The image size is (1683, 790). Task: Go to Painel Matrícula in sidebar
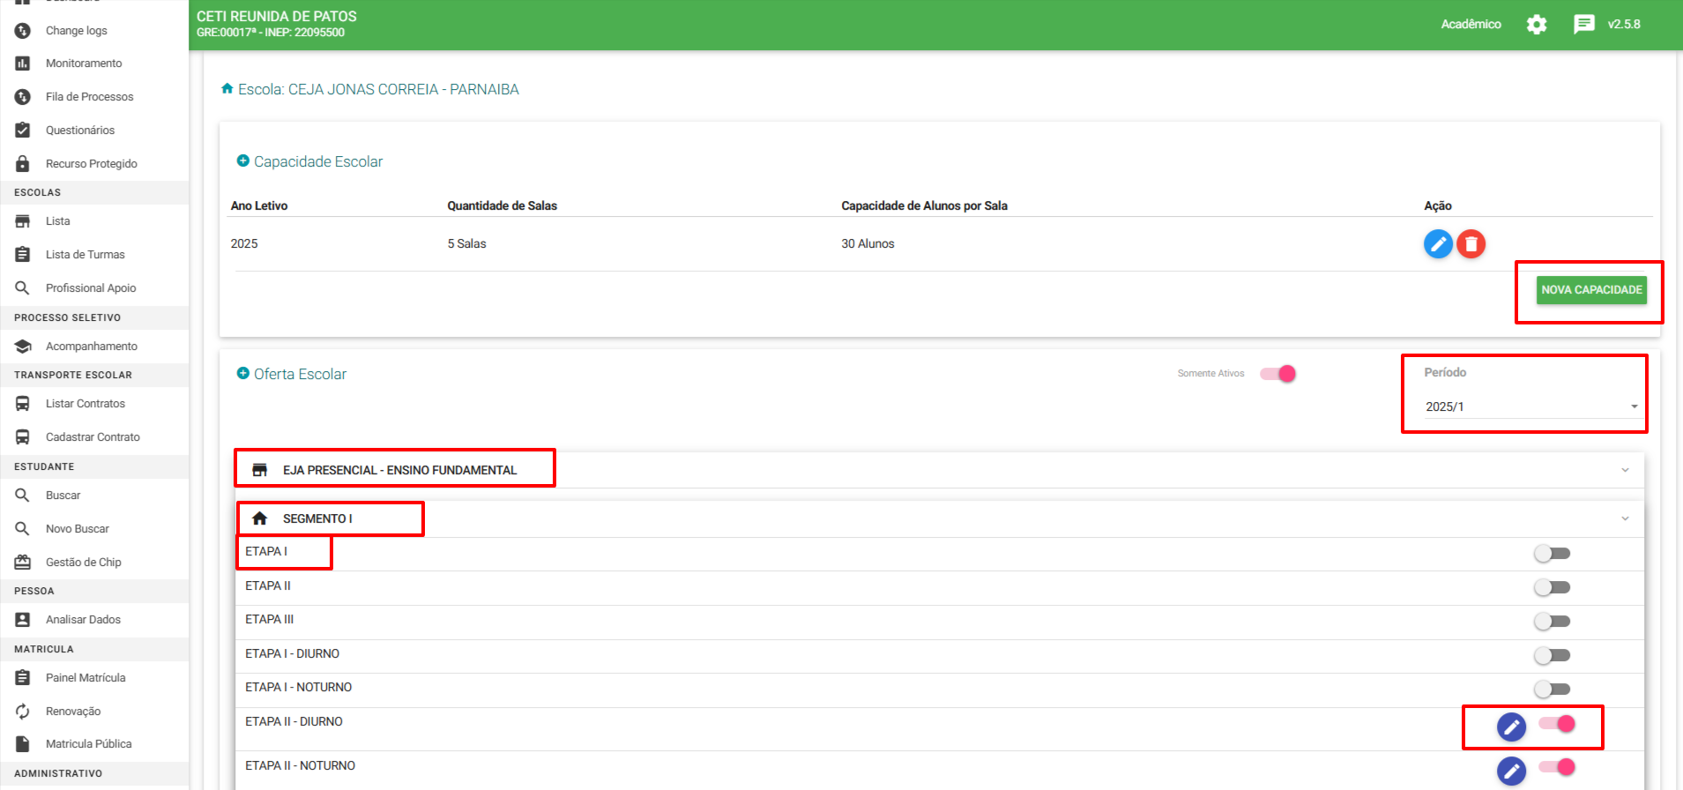[x=86, y=678]
